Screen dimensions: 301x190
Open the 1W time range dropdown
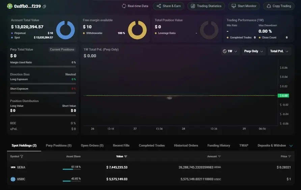pyautogui.click(x=230, y=51)
